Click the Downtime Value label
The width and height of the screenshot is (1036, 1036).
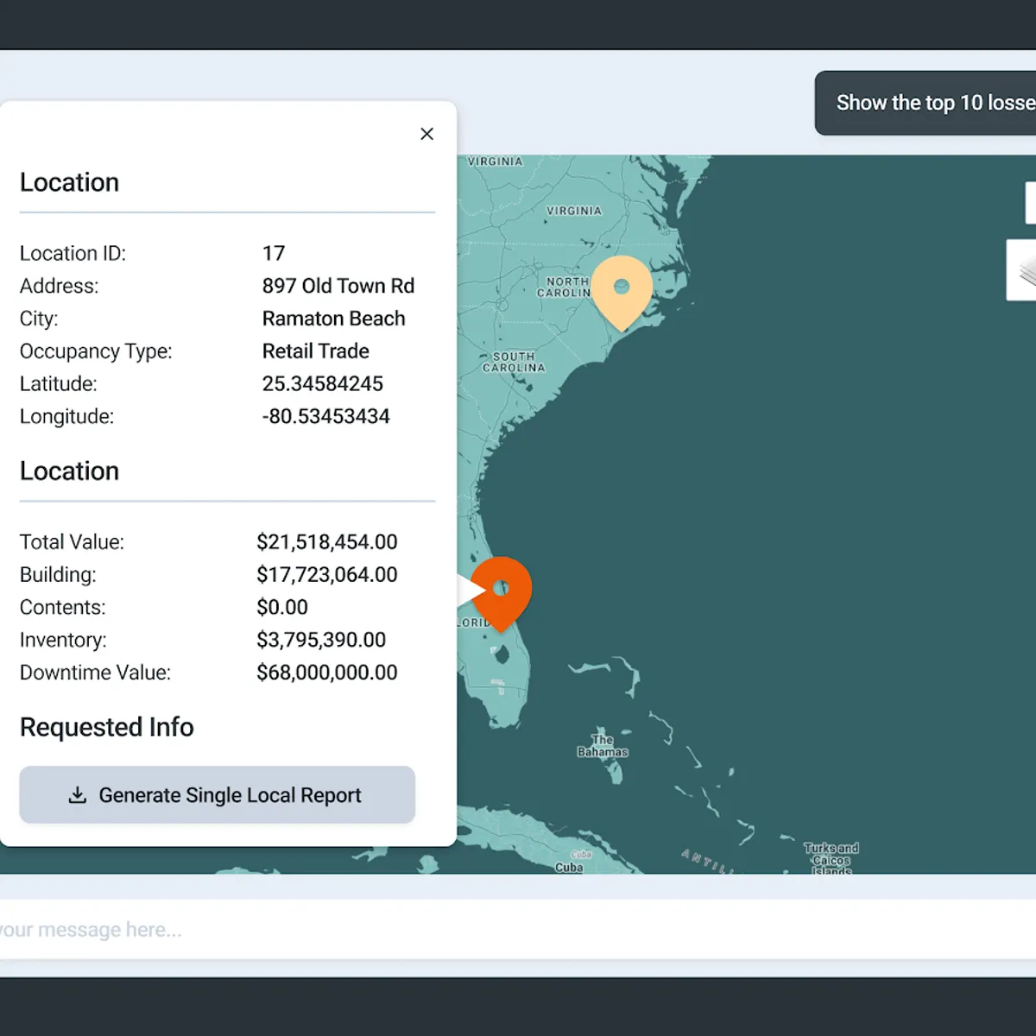click(95, 673)
